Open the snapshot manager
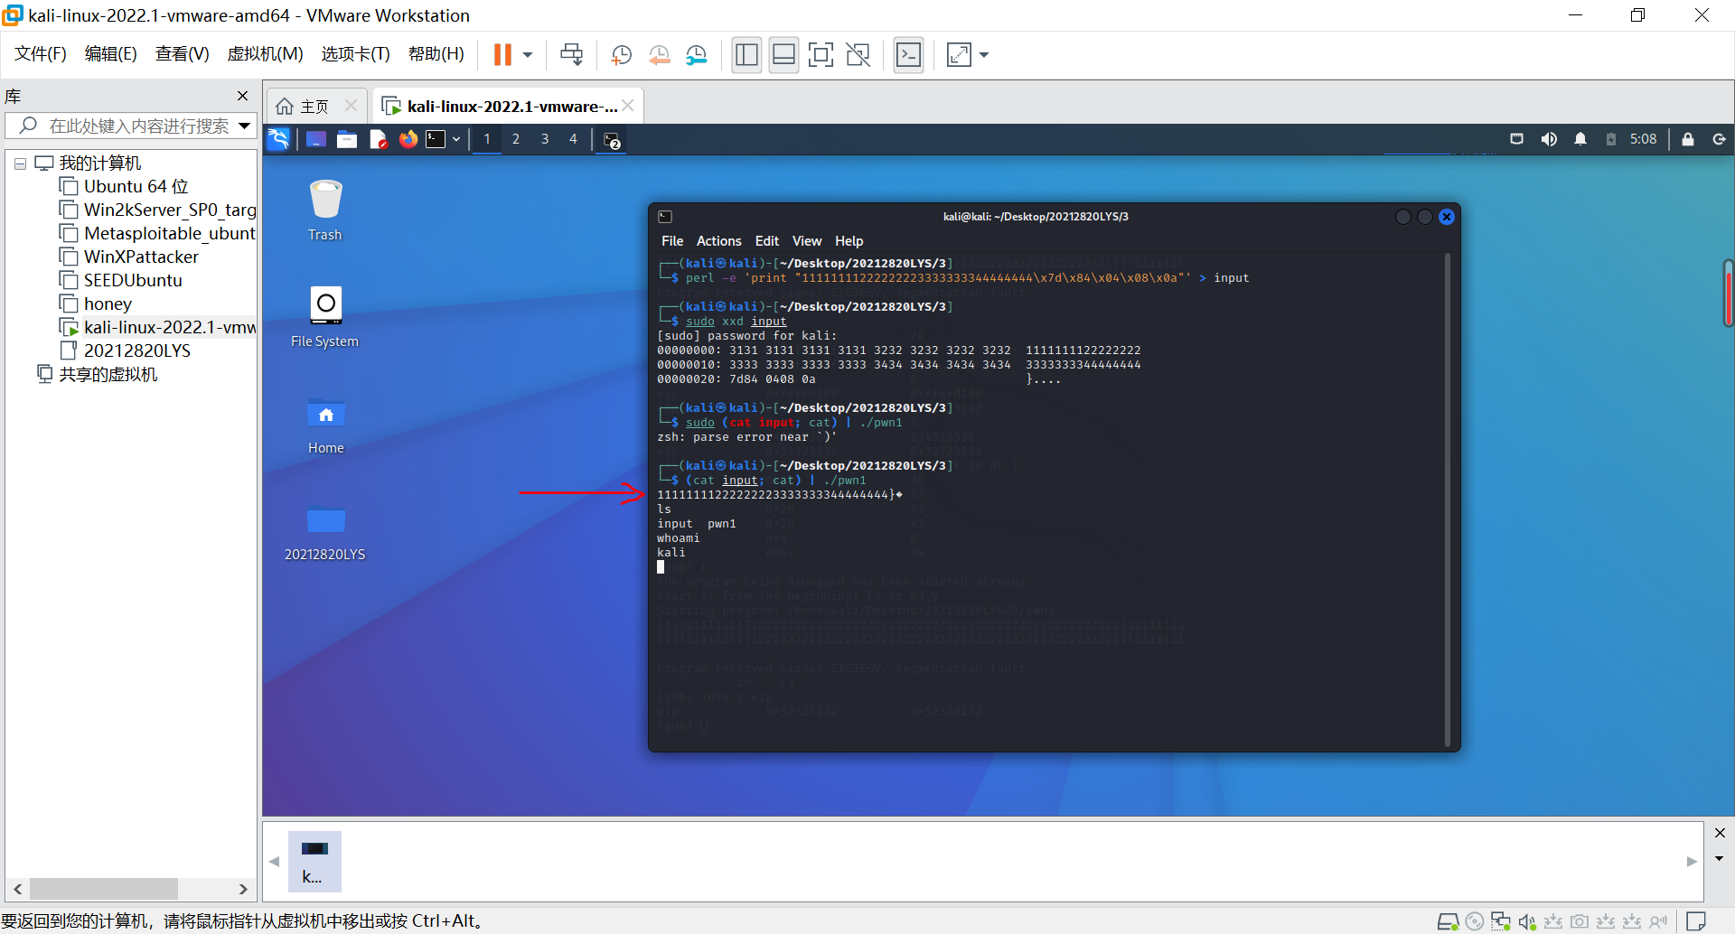The width and height of the screenshot is (1735, 934). click(x=696, y=55)
